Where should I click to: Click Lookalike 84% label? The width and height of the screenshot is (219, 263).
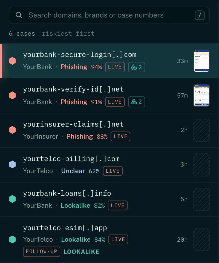83,239
